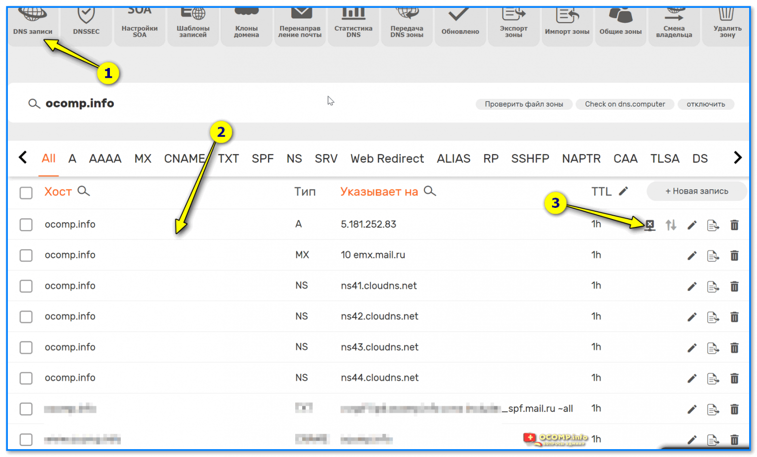Check the box for ns42.cloudns.net row
This screenshot has width=757, height=457.
[x=26, y=317]
